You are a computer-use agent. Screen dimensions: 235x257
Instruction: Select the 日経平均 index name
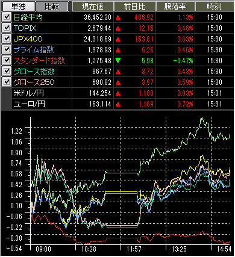click(x=28, y=17)
